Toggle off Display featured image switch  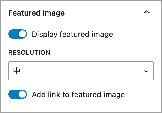click(18, 34)
